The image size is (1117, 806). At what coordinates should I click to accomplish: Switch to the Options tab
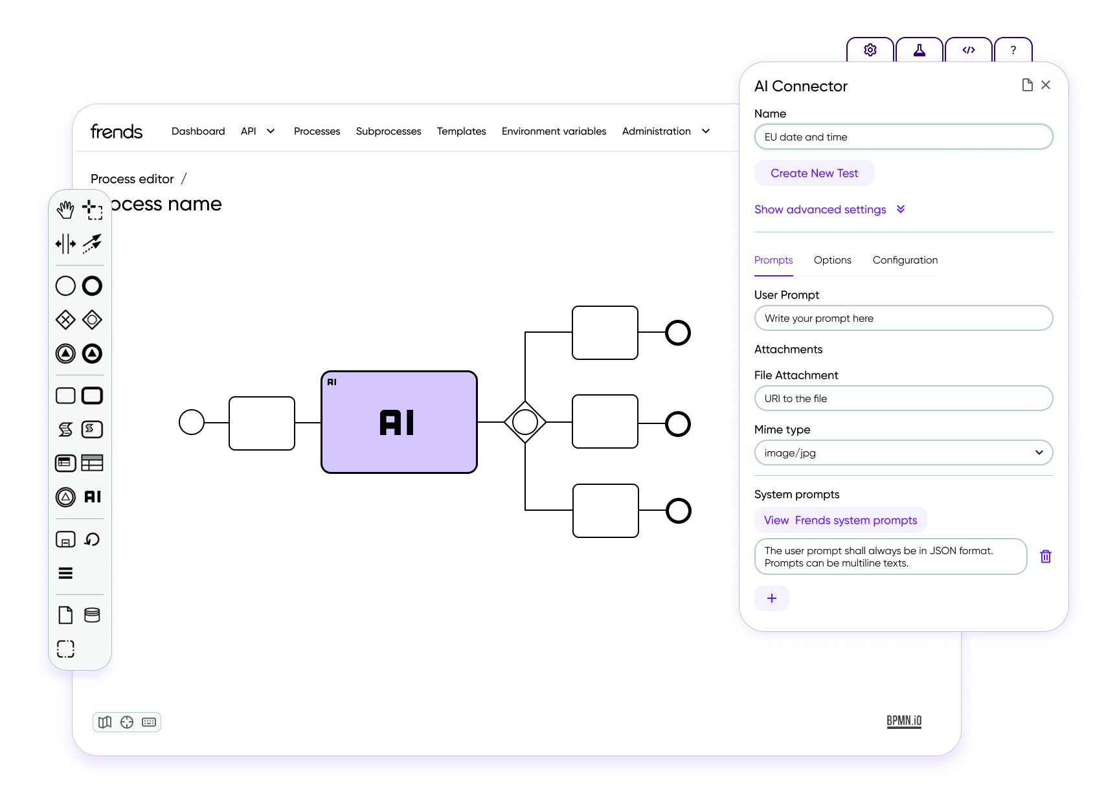click(832, 260)
